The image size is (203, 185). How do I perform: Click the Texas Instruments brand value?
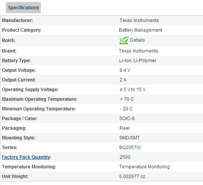[139, 51]
